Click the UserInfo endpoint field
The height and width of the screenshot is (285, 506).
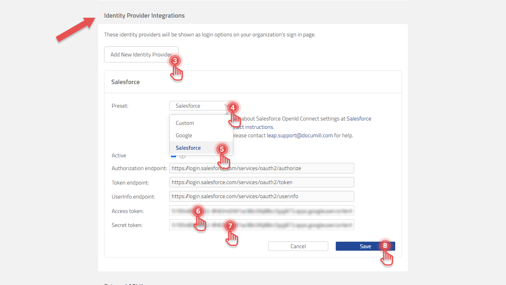261,196
